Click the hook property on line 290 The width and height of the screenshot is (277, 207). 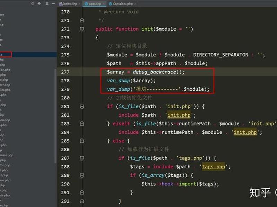(167, 184)
